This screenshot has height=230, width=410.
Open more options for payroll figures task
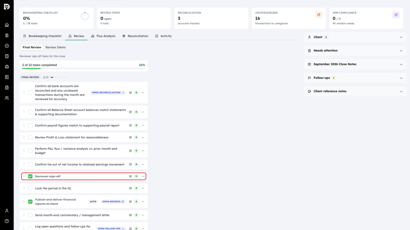click(x=143, y=125)
